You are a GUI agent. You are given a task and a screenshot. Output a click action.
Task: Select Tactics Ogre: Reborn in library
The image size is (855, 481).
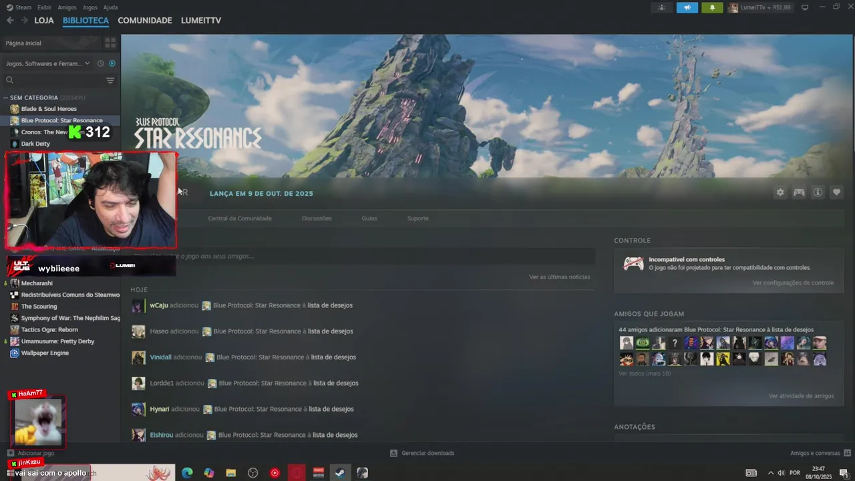(49, 330)
